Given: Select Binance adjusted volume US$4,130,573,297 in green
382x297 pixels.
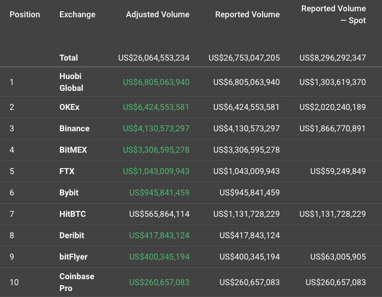Looking at the screenshot, I should pos(156,129).
